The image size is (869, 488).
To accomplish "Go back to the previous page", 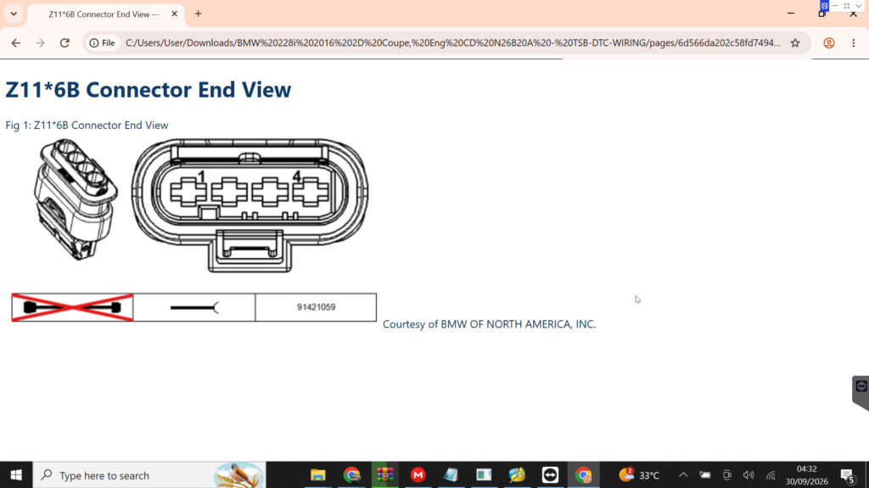I will [15, 42].
